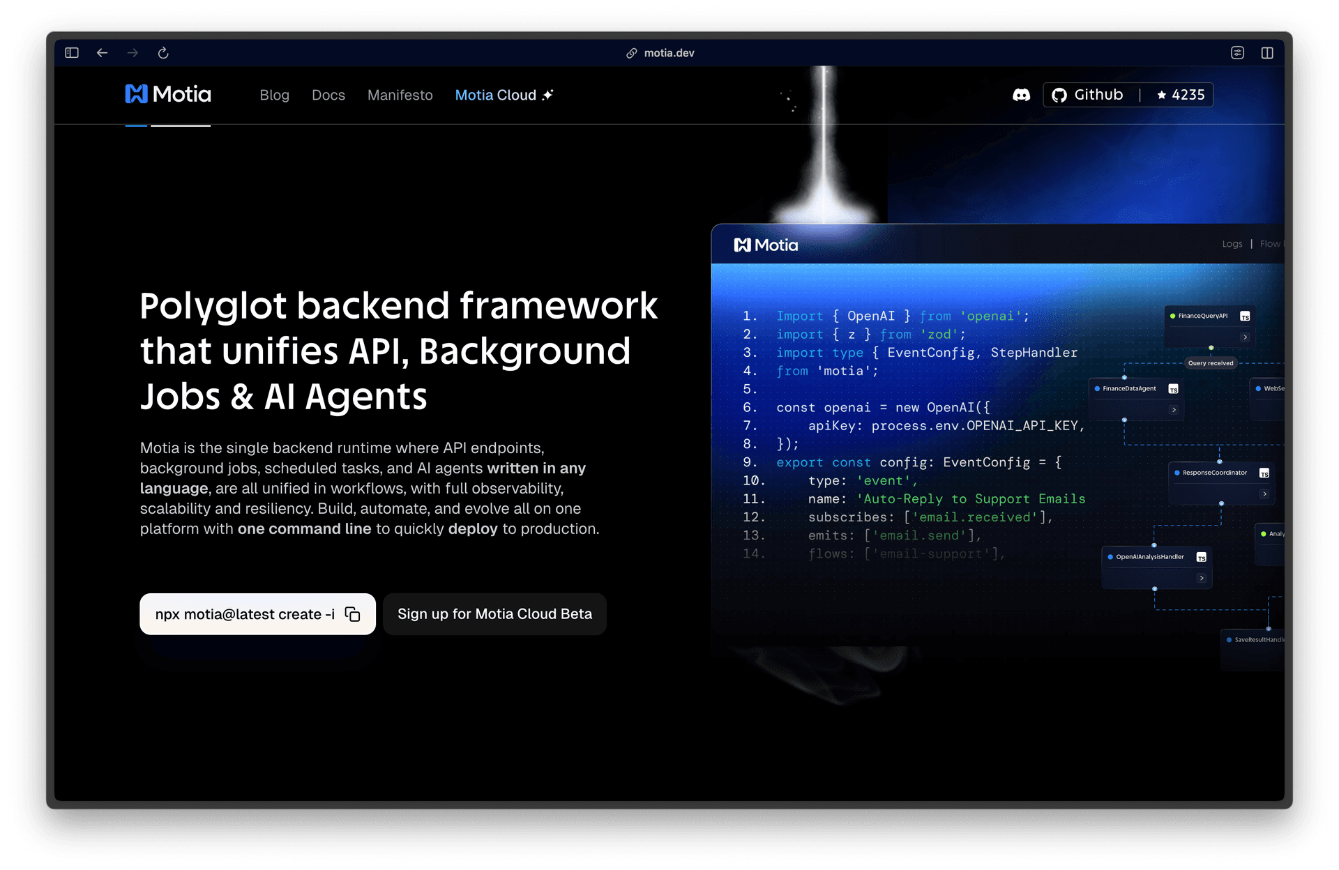Open the Manifesto link
Image resolution: width=1339 pixels, height=870 pixels.
pyautogui.click(x=400, y=95)
